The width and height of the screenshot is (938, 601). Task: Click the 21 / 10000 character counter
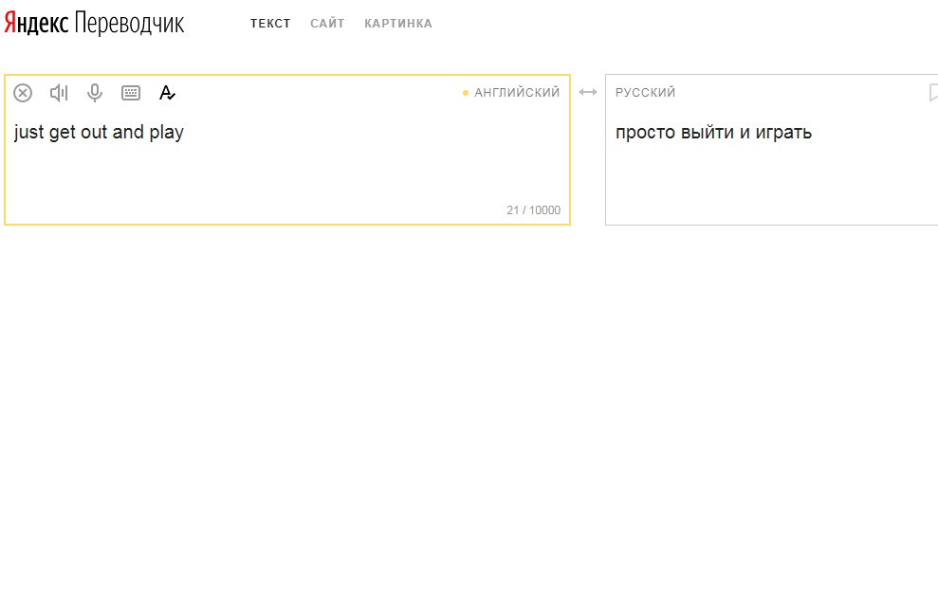pyautogui.click(x=533, y=210)
